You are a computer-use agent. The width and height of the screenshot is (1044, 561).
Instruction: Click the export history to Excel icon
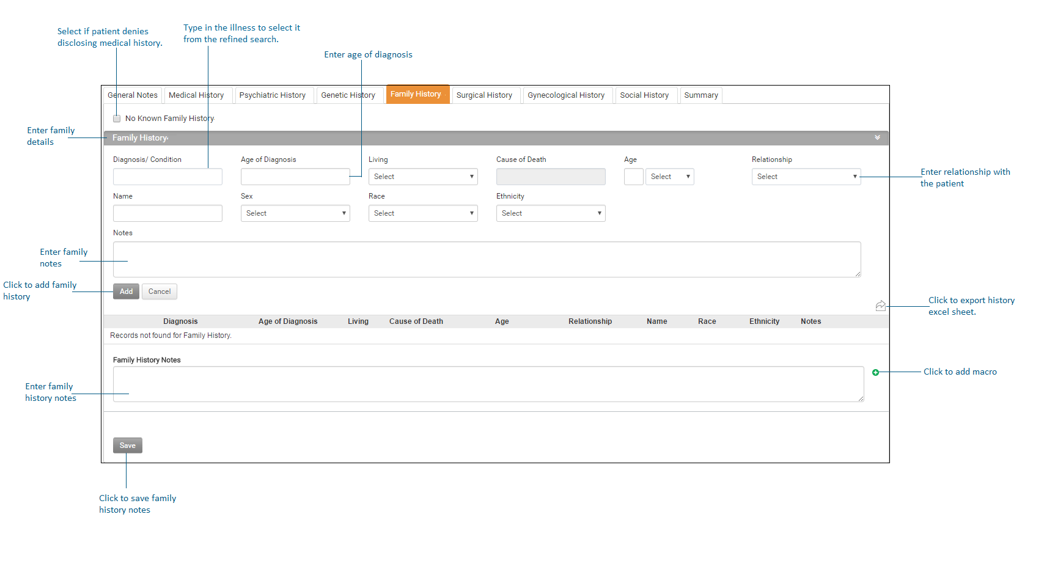coord(880,306)
